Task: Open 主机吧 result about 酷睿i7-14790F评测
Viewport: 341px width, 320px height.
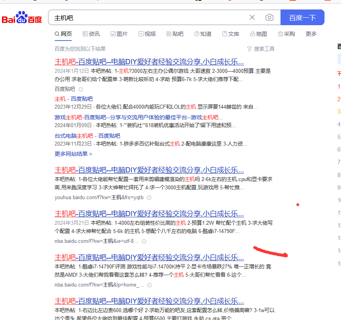Action: coord(149,257)
